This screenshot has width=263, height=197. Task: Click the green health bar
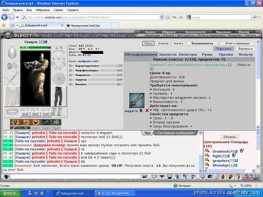[x=36, y=48]
